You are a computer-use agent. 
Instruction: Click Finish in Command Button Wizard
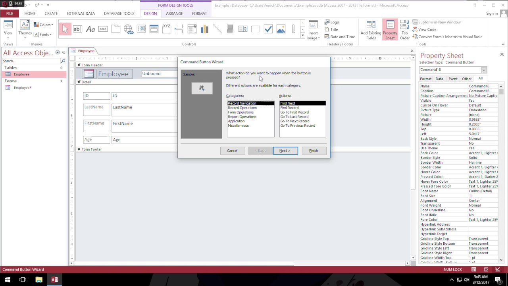(x=314, y=151)
